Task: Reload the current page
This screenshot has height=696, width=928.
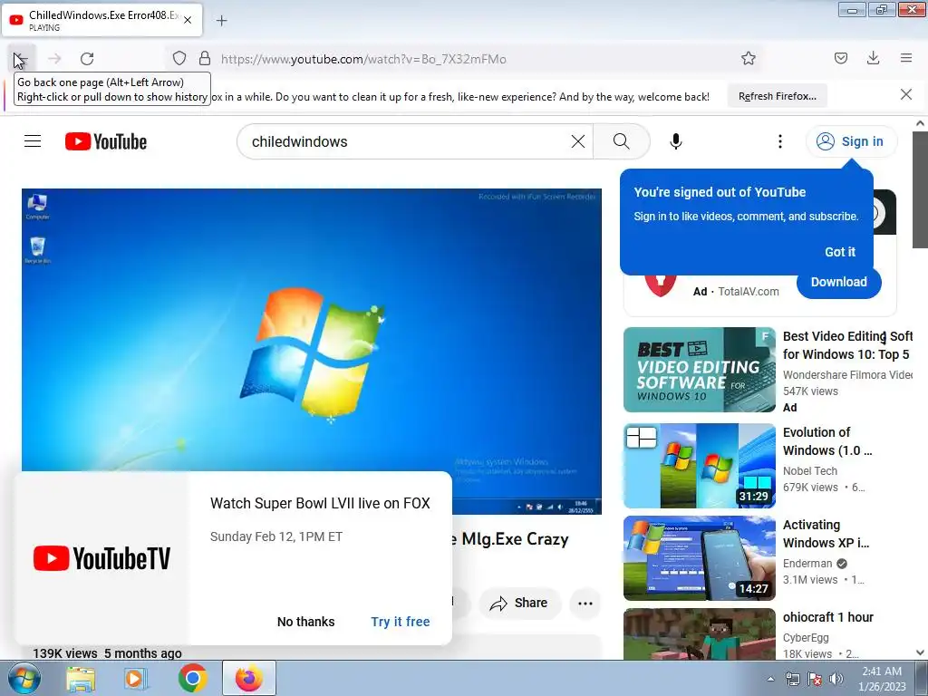Action: click(87, 59)
